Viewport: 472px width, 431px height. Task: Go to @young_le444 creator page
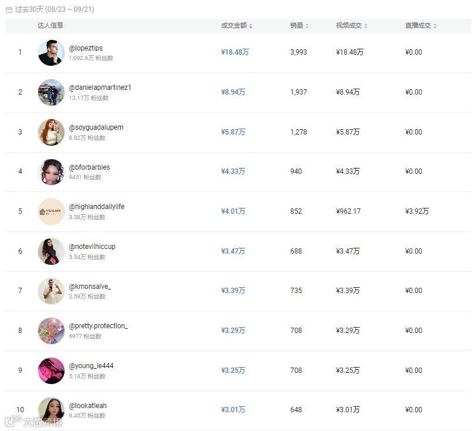coord(91,366)
